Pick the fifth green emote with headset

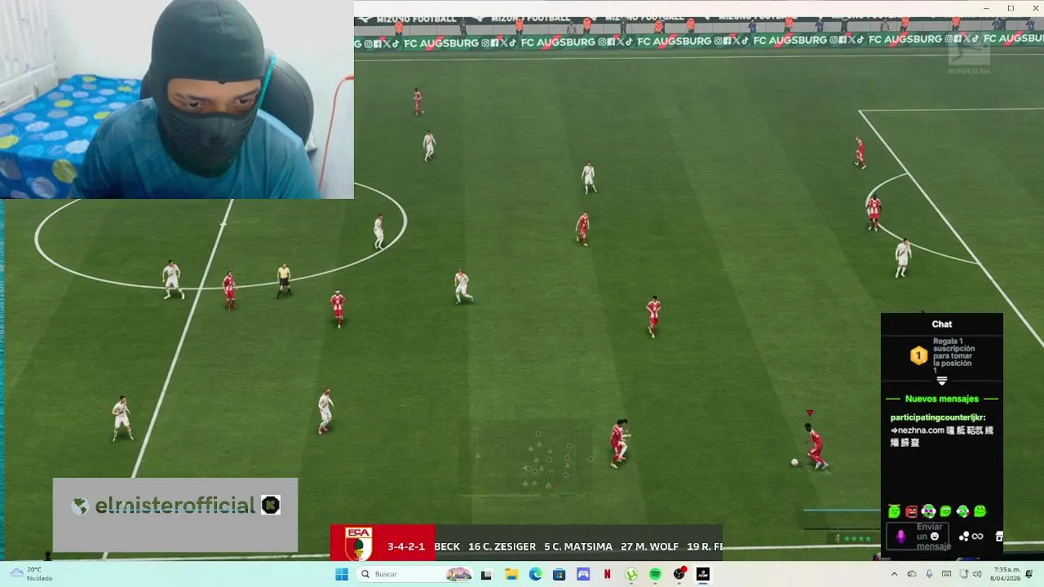(962, 511)
